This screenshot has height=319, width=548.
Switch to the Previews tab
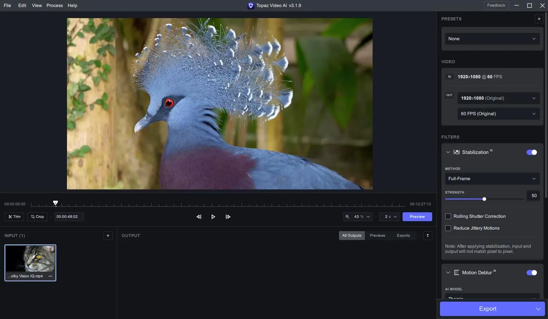pos(377,236)
